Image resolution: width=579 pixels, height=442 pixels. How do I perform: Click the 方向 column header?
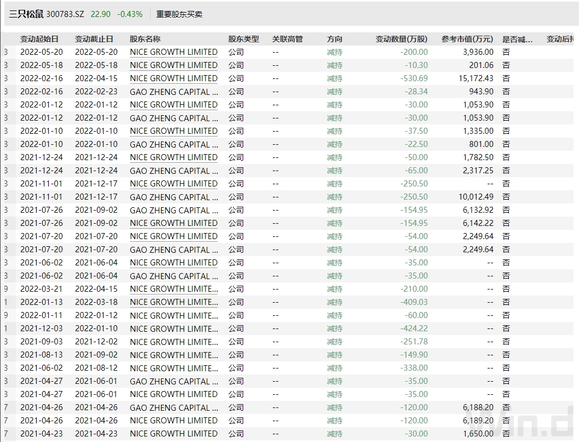pos(335,39)
